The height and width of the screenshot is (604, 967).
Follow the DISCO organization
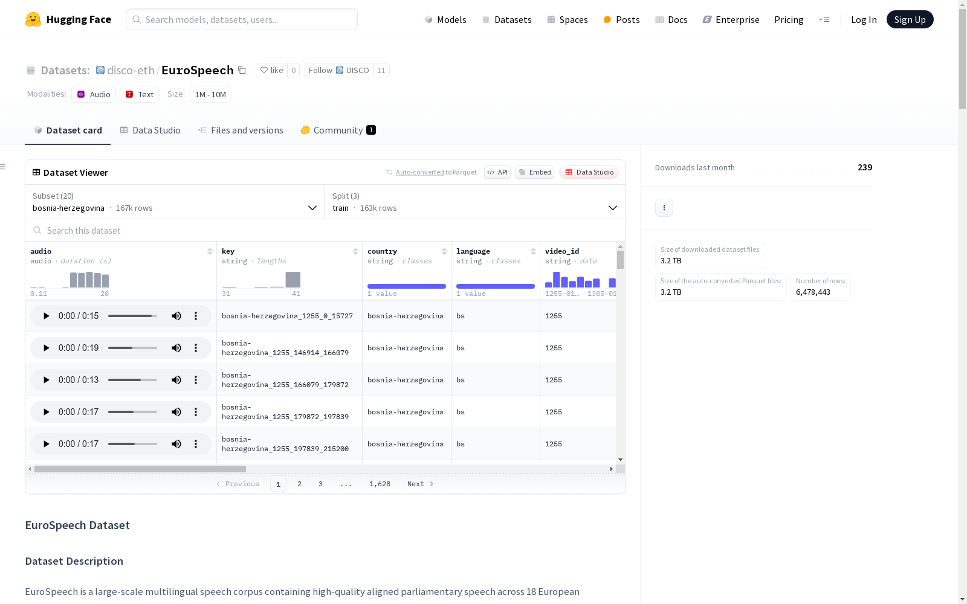click(338, 70)
